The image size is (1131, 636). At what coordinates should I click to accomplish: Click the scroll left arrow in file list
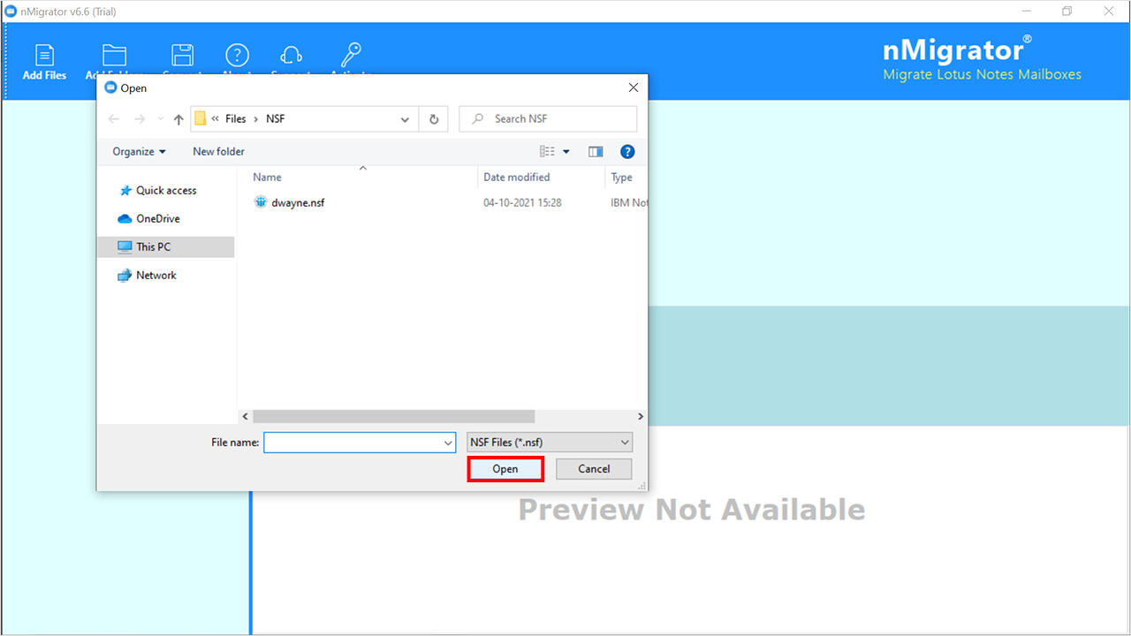[x=246, y=416]
